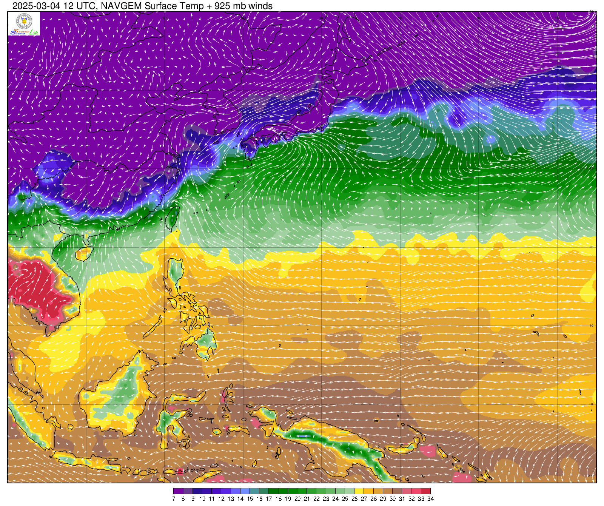Image resolution: width=604 pixels, height=506 pixels.
Task: Choose the crimson swatch between 33 and 34
Action: (x=426, y=491)
